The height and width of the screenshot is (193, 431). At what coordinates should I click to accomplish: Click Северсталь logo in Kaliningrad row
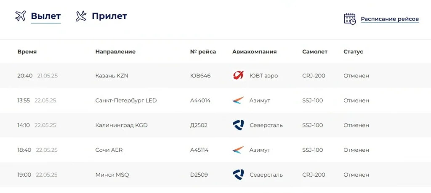[x=238, y=125]
